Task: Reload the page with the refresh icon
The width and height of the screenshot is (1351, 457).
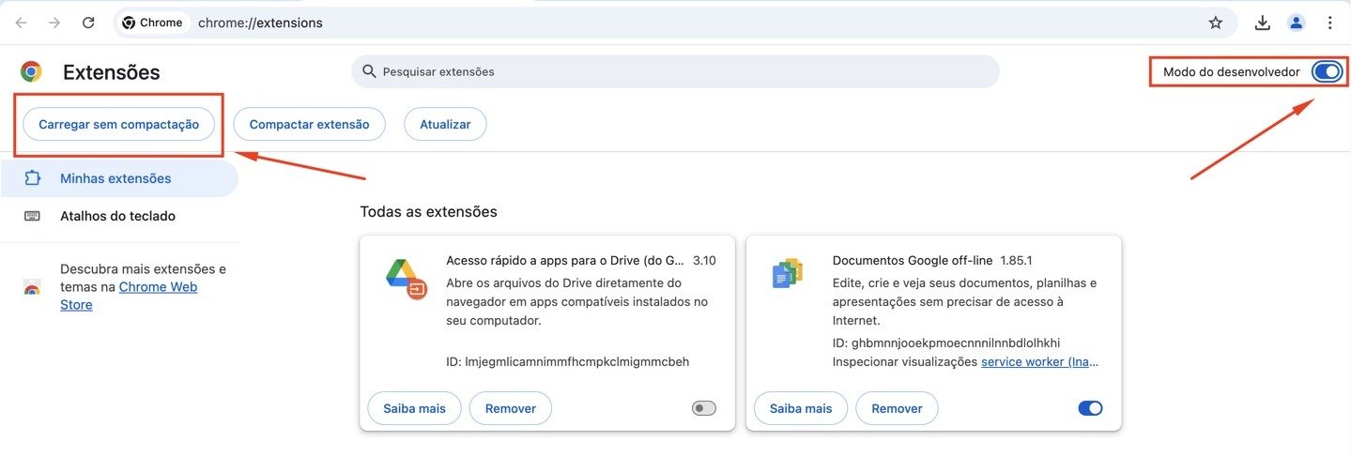Action: pos(88,23)
